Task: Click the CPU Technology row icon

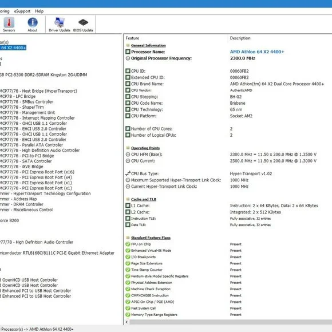Action: [x=128, y=109]
